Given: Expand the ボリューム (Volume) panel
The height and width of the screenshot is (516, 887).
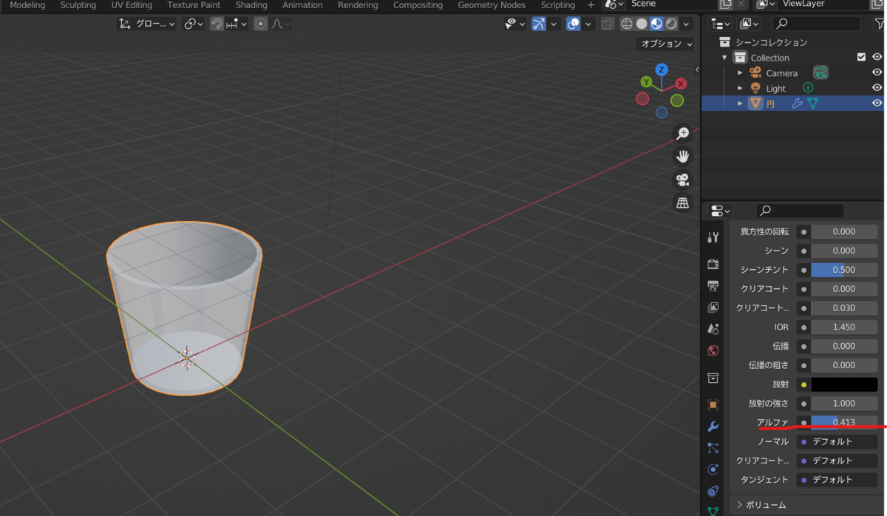Looking at the screenshot, I should pyautogui.click(x=761, y=505).
